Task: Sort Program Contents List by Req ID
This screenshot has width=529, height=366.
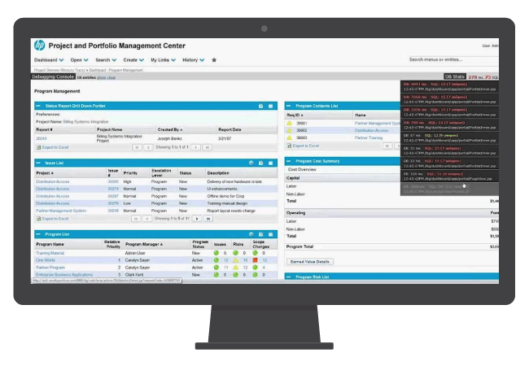Action: [295, 115]
